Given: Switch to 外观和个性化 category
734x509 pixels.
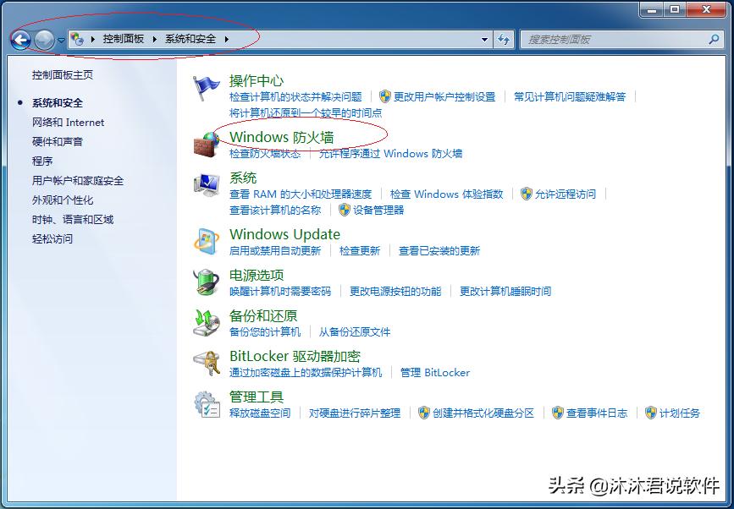Looking at the screenshot, I should (x=61, y=200).
